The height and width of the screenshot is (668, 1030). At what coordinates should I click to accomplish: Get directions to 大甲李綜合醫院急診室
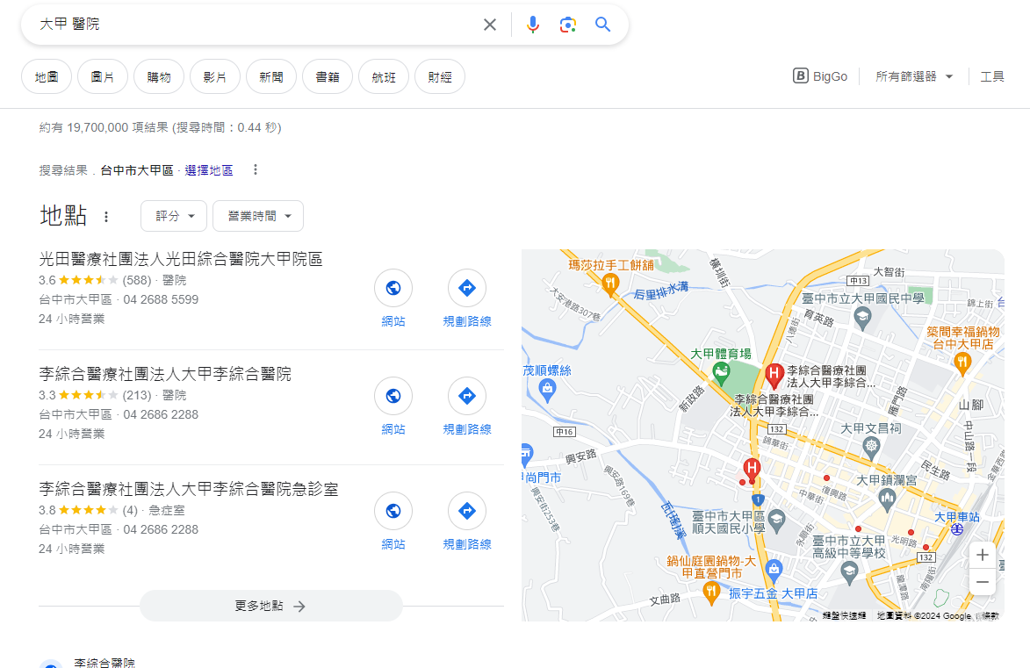coord(467,510)
